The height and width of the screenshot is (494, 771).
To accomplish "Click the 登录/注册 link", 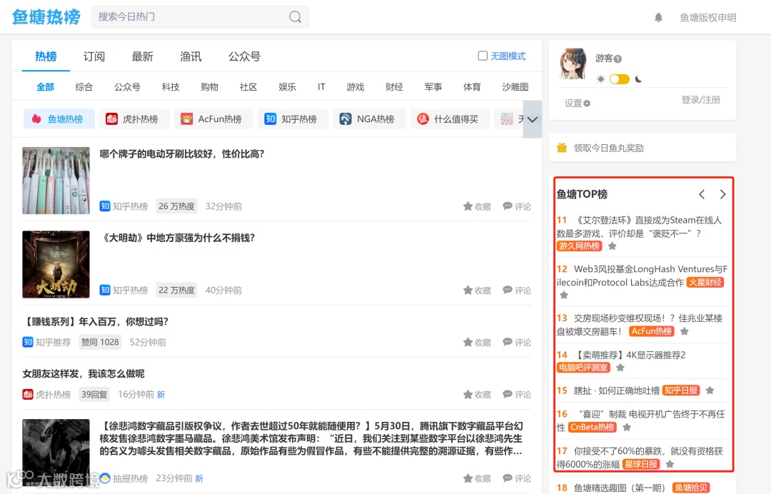I will tap(701, 100).
